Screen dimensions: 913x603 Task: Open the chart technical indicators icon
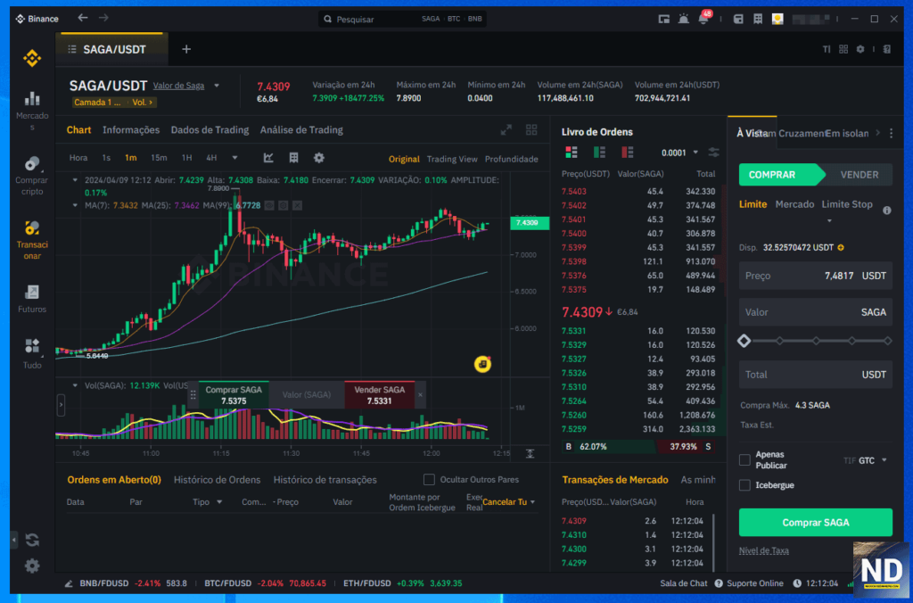coord(268,157)
